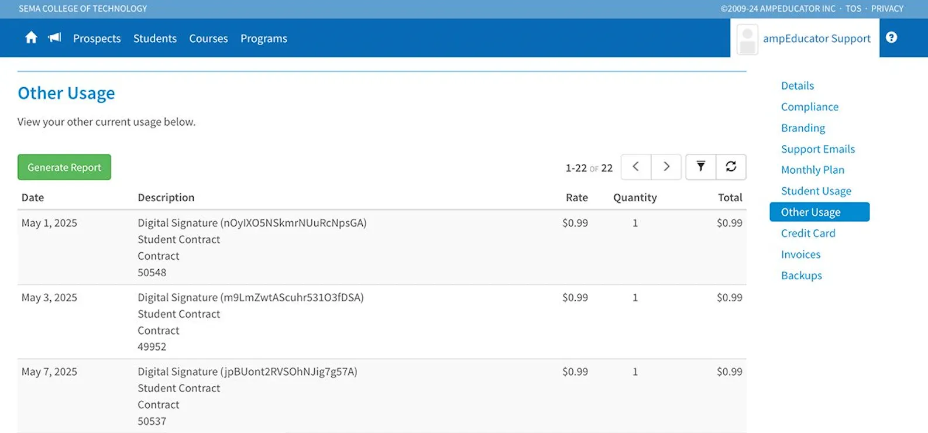Click the Total column header
This screenshot has height=433, width=928.
pos(730,198)
